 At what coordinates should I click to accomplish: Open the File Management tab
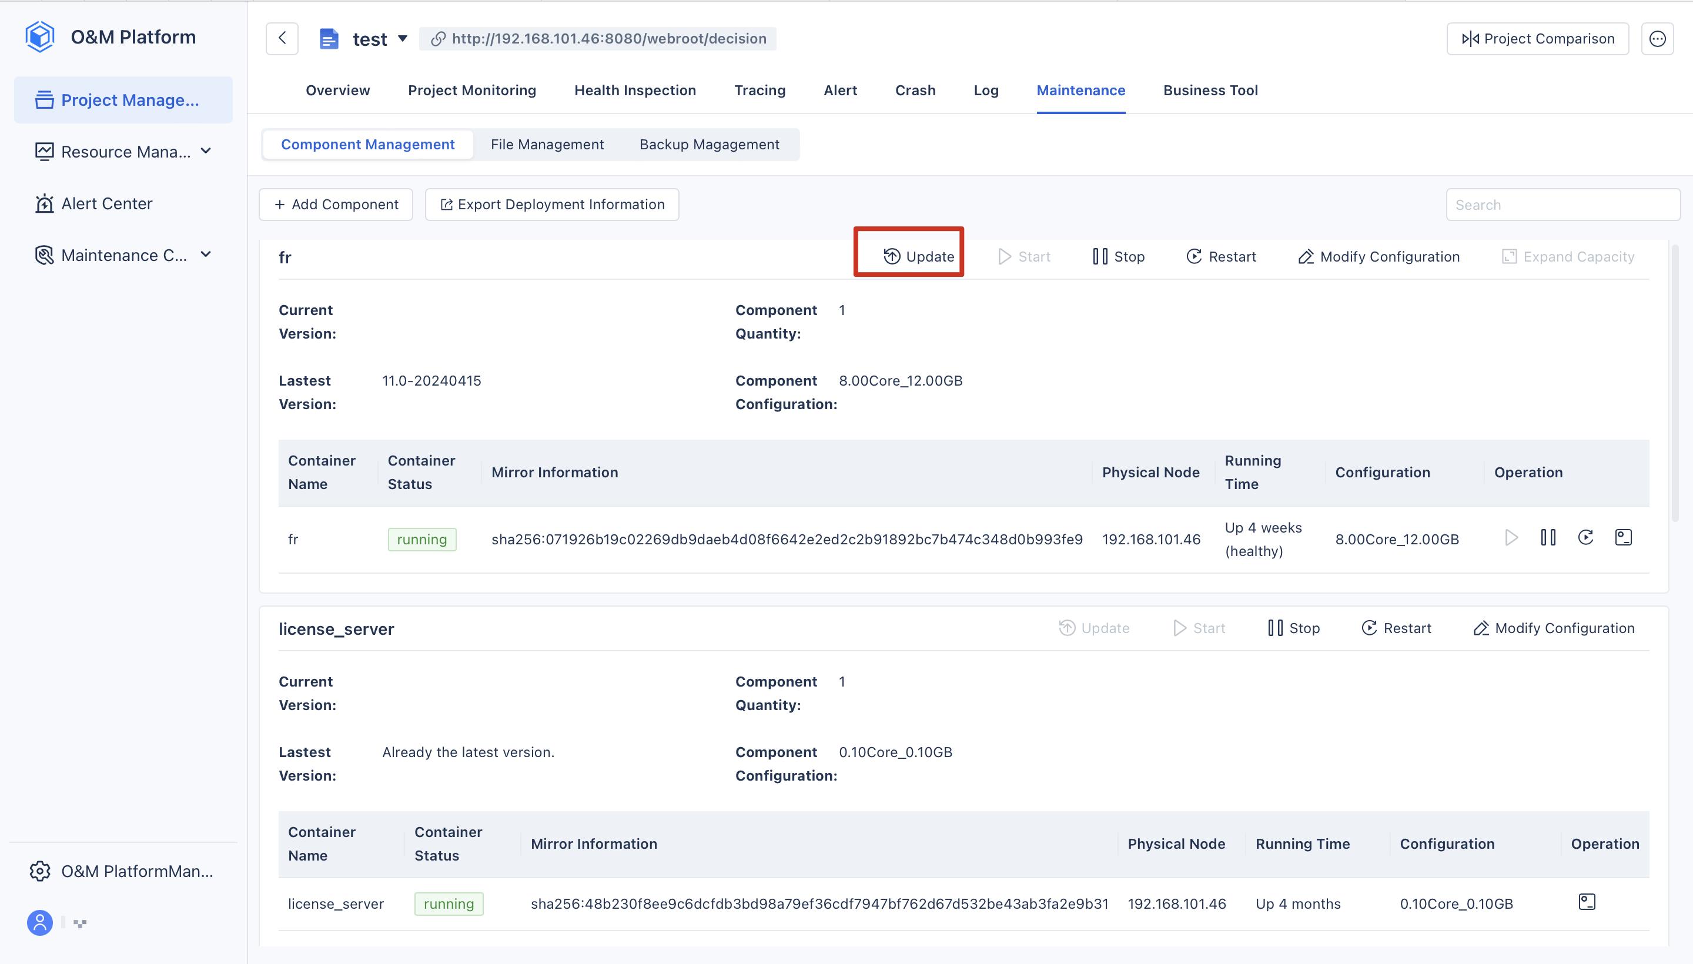(547, 143)
